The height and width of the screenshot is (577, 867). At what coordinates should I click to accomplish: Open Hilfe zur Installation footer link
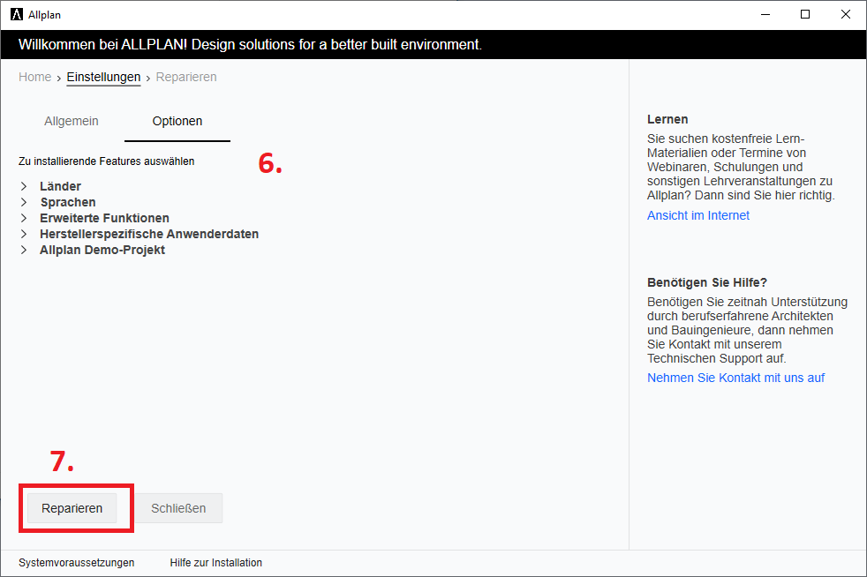point(216,563)
